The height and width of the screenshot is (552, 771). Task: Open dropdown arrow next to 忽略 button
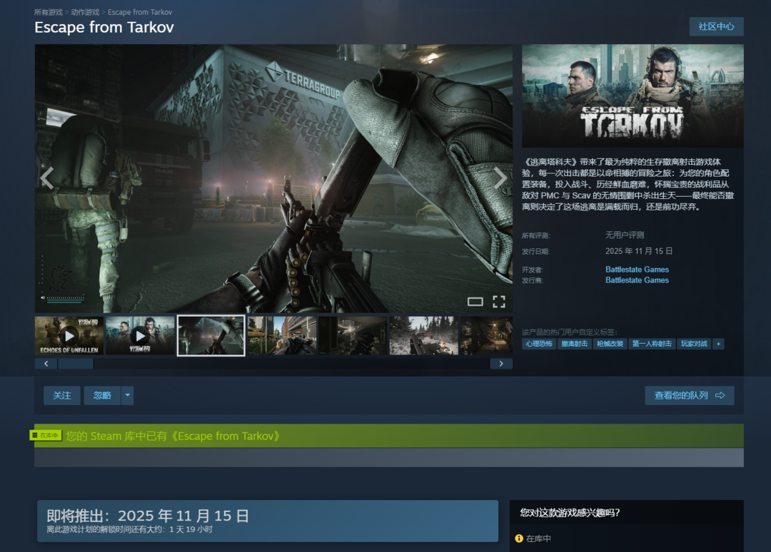(127, 395)
